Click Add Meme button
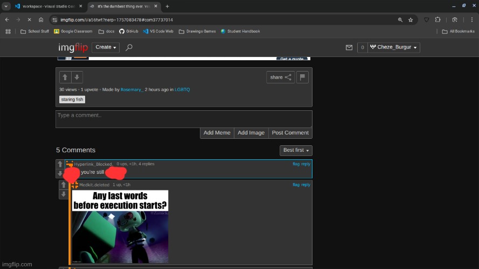 [217, 133]
